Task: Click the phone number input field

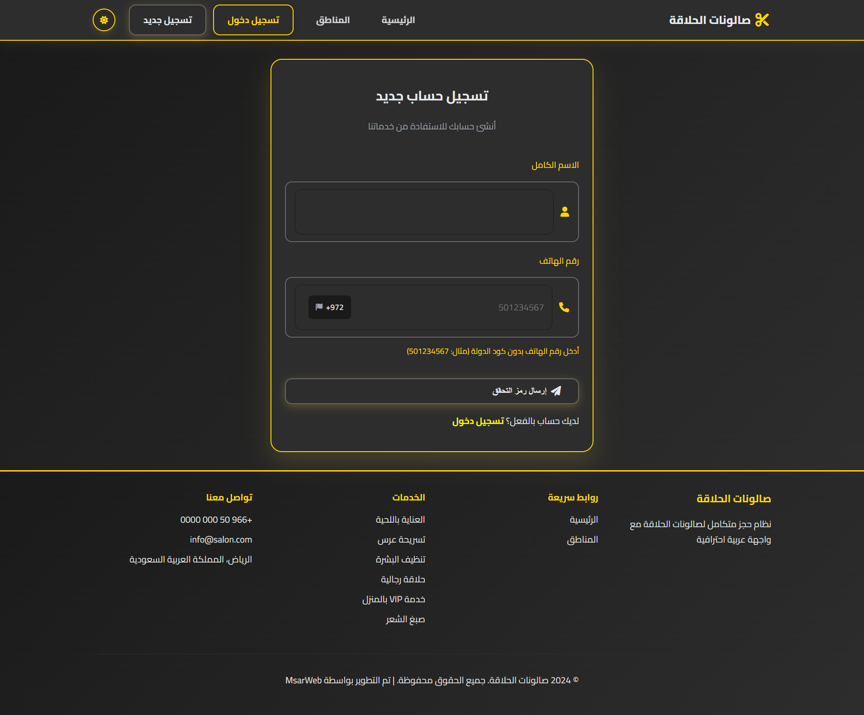Action: pos(452,307)
